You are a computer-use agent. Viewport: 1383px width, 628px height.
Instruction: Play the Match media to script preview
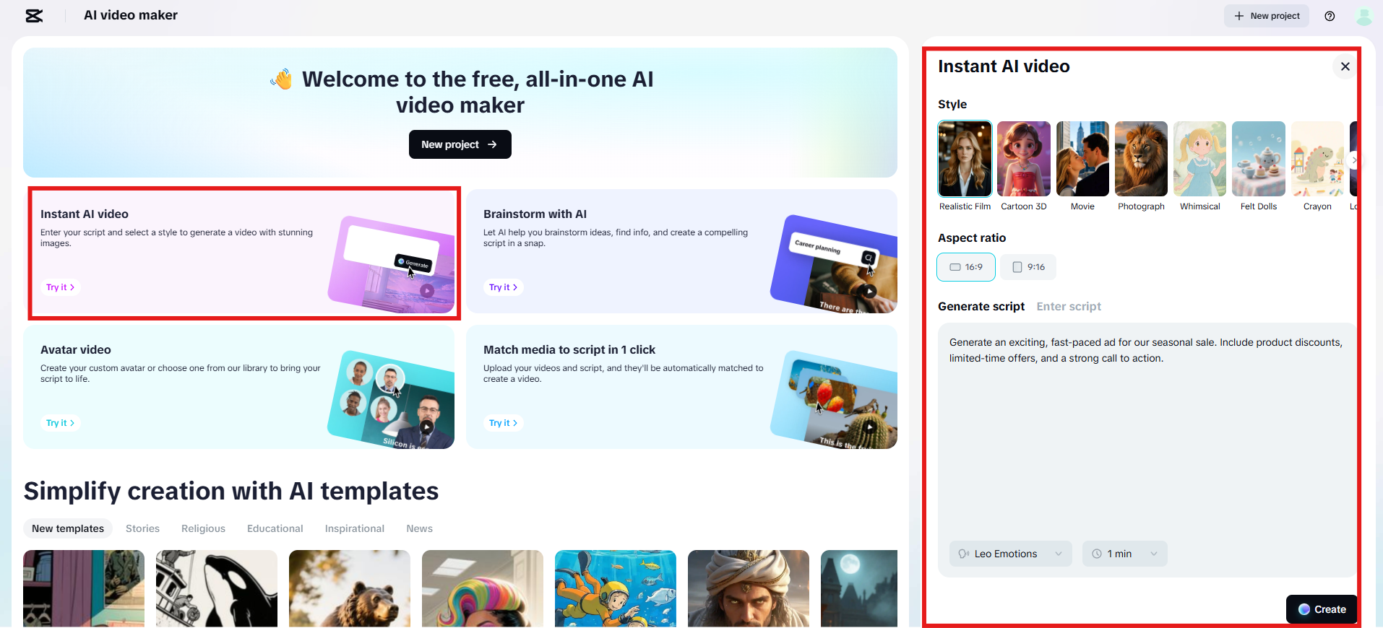click(870, 427)
